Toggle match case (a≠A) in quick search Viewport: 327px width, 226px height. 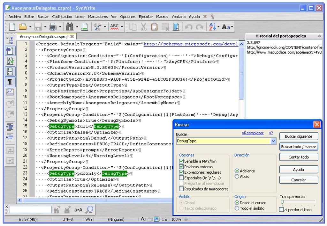79,210
